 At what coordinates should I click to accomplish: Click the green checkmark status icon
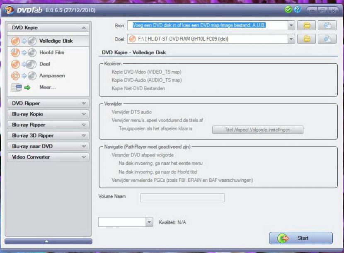pyautogui.click(x=288, y=10)
